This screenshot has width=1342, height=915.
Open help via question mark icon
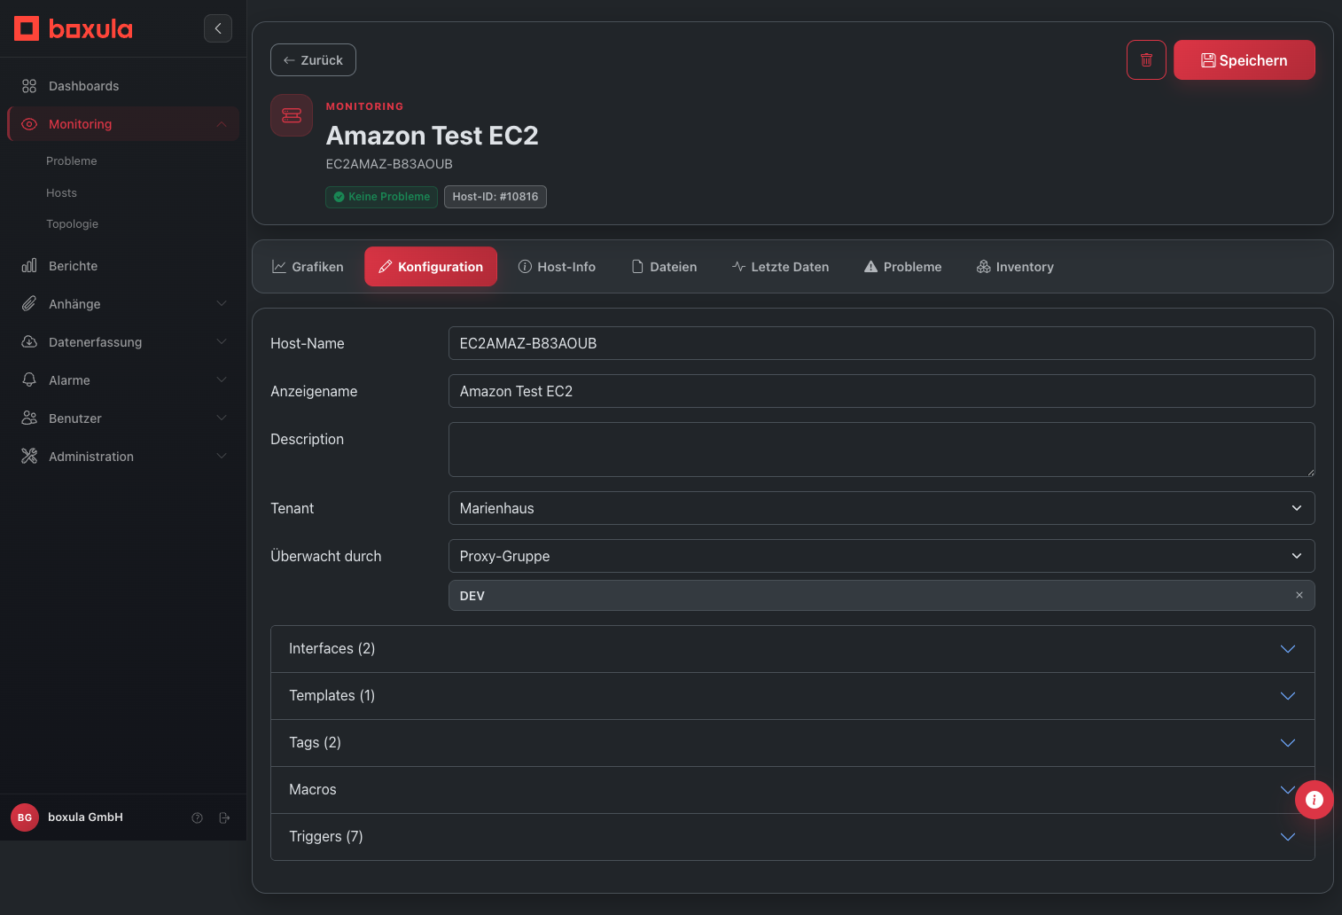coord(198,817)
